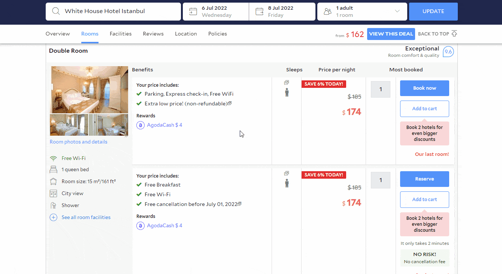Show the Policies tab
502x274 pixels.
[x=218, y=34]
